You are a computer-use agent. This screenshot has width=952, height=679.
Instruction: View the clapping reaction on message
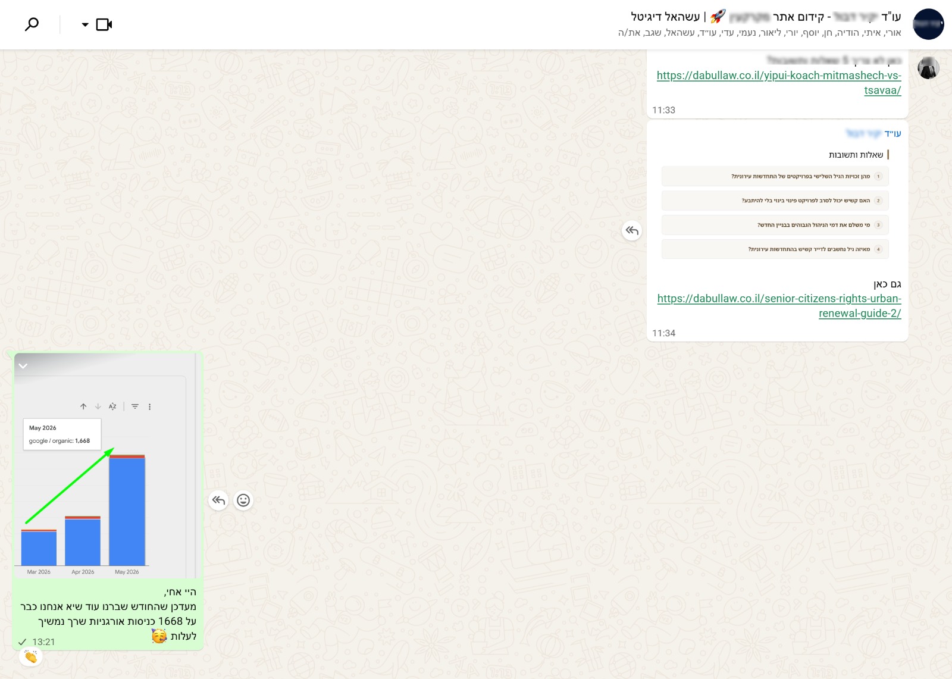coord(30,656)
